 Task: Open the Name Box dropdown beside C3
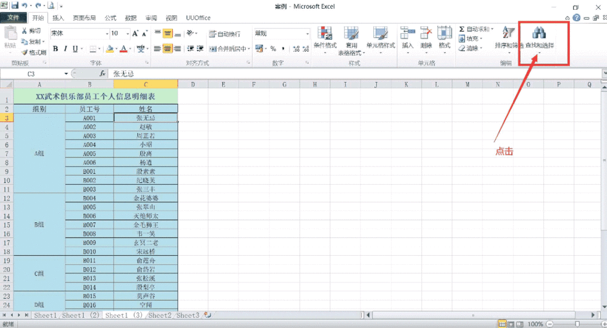click(x=66, y=73)
